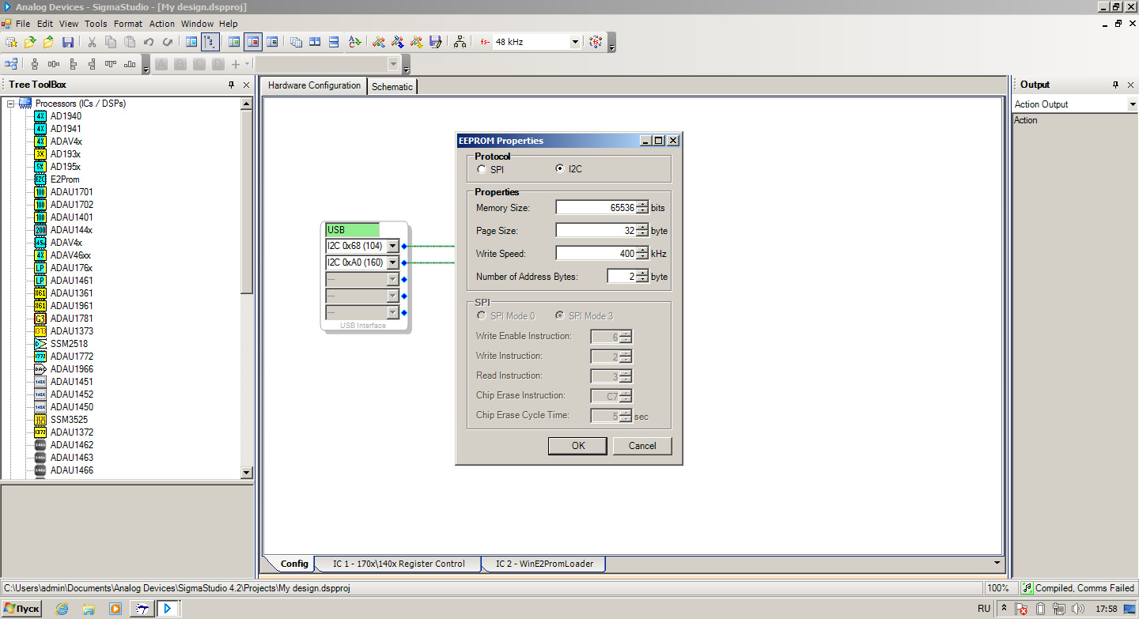The image size is (1139, 619).
Task: Click the first icon on the second toolbar row
Action: pos(11,64)
